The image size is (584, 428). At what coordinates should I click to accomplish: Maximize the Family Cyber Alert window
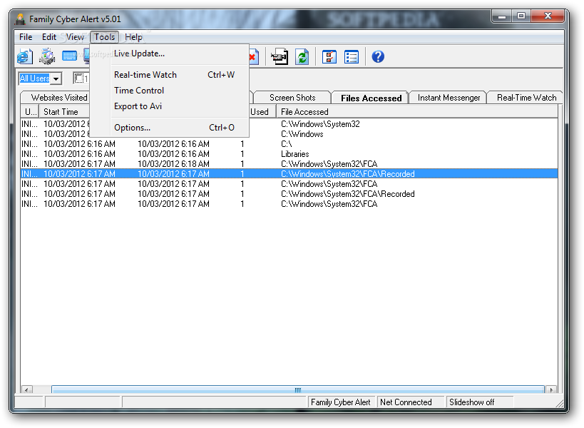[521, 16]
